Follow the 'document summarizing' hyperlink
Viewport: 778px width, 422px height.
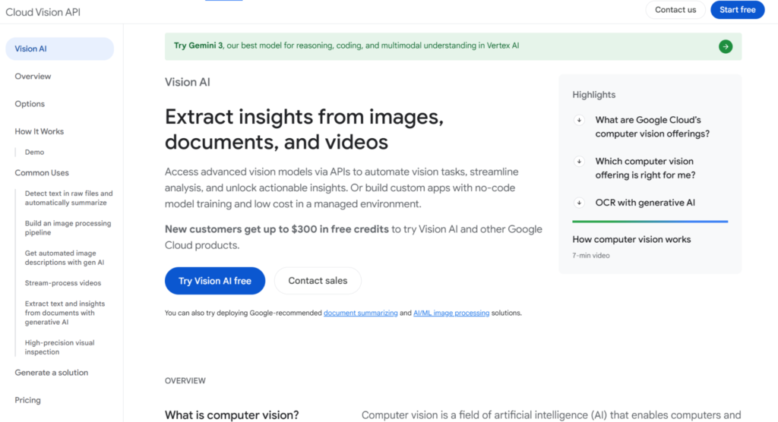[x=360, y=313]
